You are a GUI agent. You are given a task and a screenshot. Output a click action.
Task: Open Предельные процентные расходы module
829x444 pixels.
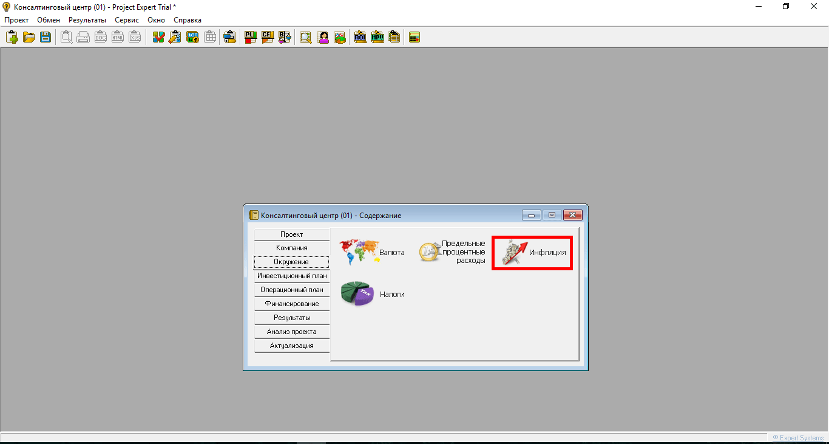click(x=453, y=252)
